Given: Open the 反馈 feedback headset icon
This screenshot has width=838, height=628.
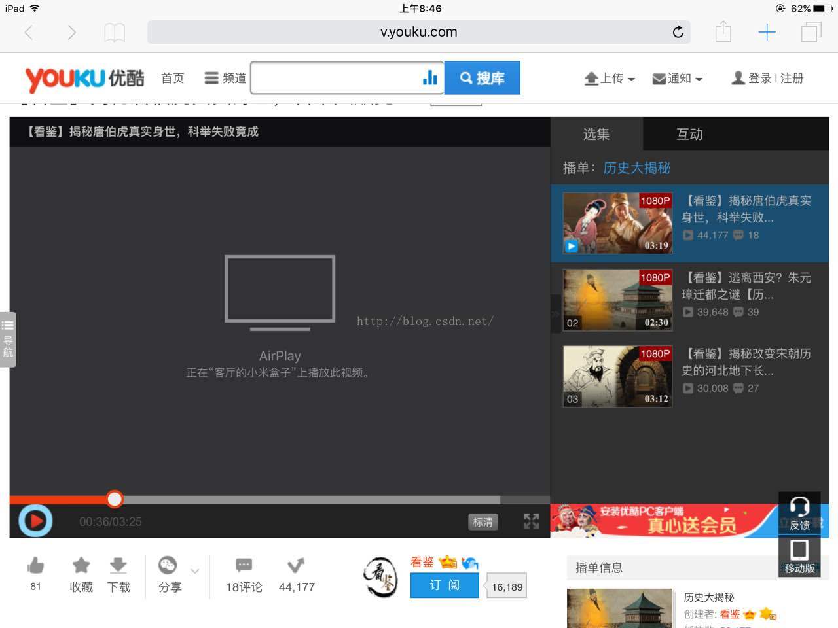Looking at the screenshot, I should [x=799, y=513].
